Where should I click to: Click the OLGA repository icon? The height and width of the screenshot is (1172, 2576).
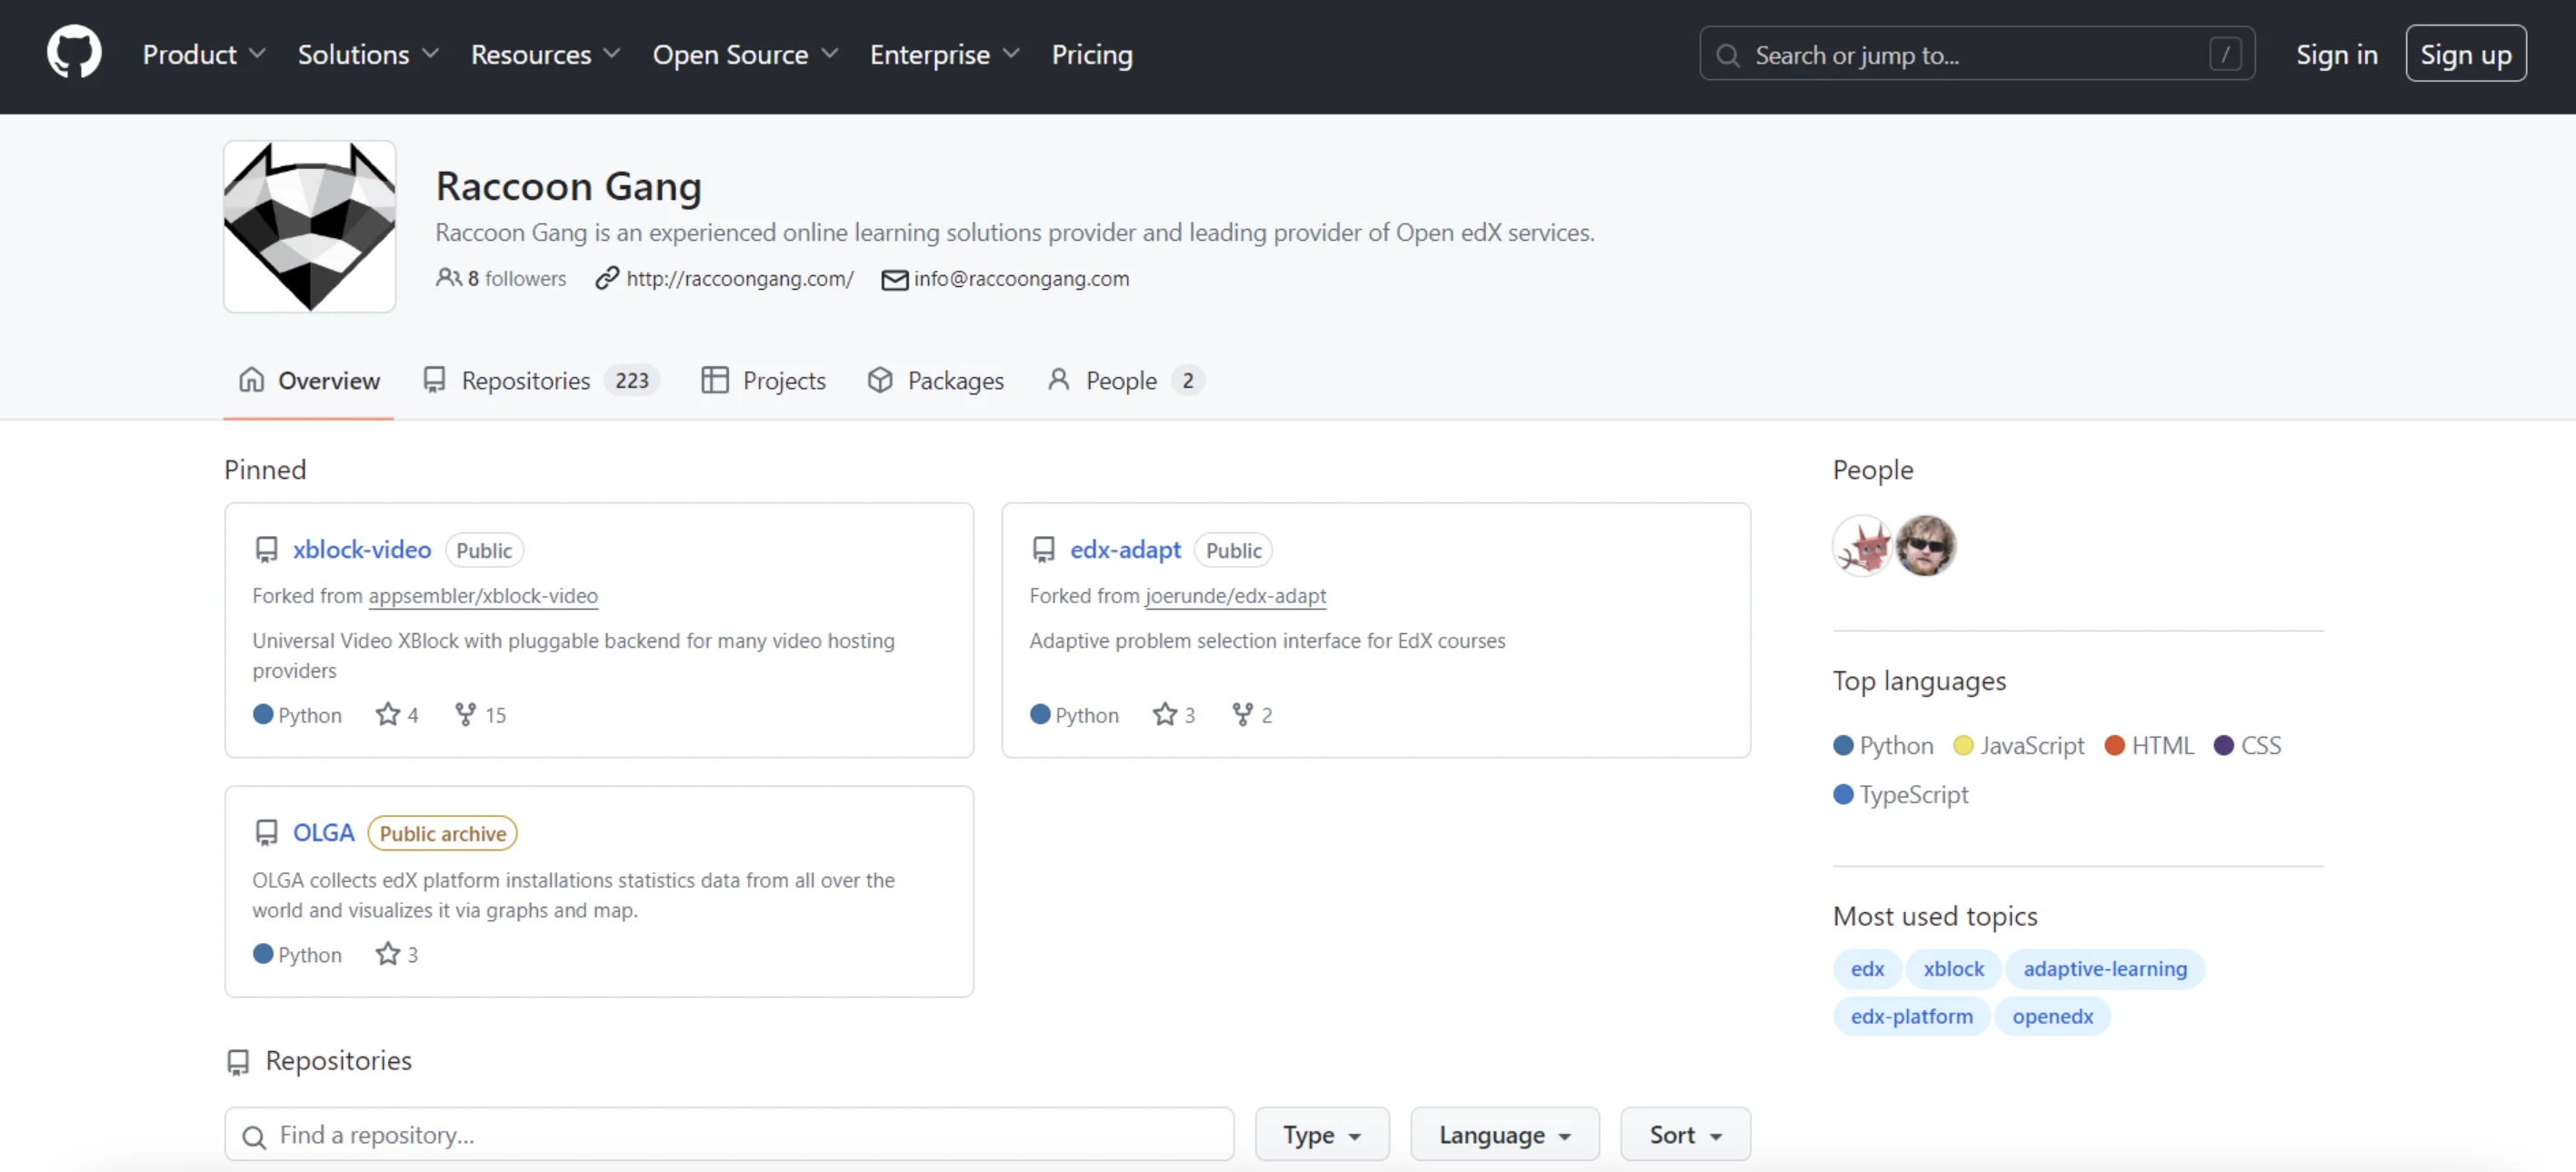[266, 832]
